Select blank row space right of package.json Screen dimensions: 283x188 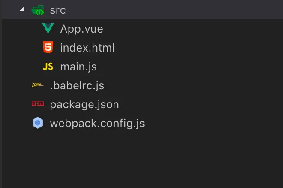pyautogui.click(x=201, y=105)
